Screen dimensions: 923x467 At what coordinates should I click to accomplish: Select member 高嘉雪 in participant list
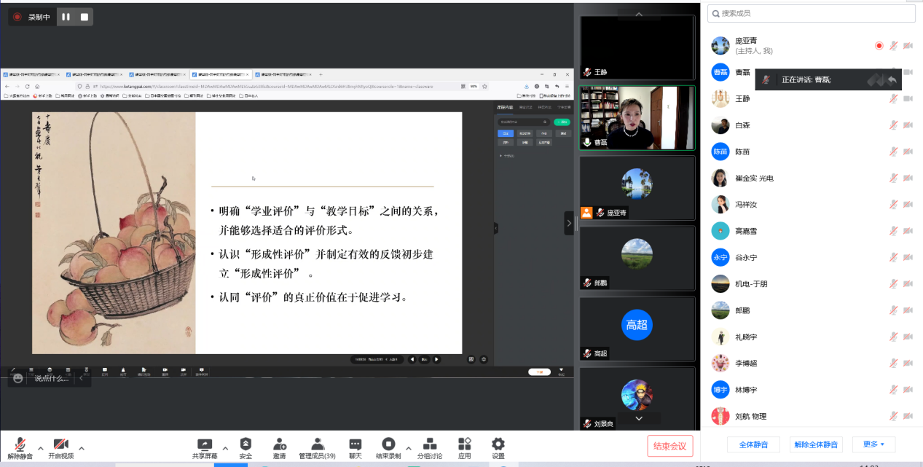pyautogui.click(x=812, y=231)
